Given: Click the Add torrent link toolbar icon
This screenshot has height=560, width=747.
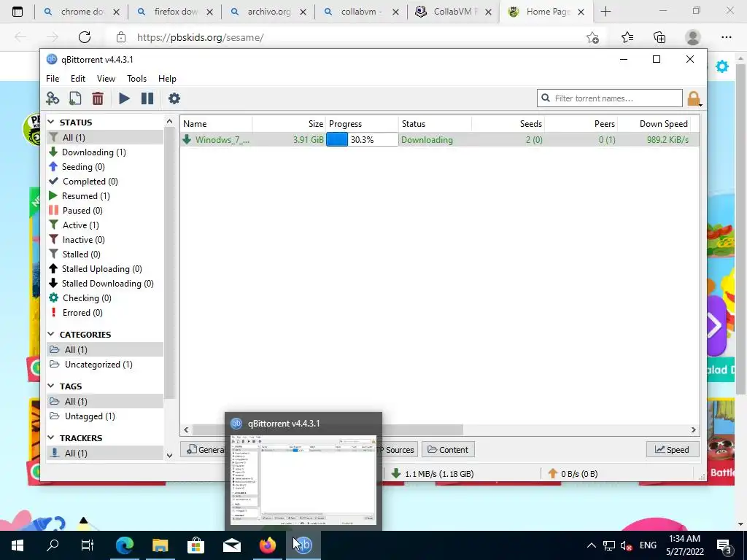Looking at the screenshot, I should [x=53, y=98].
